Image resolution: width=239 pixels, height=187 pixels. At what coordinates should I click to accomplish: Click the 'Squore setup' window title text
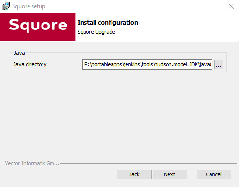[x=28, y=6]
